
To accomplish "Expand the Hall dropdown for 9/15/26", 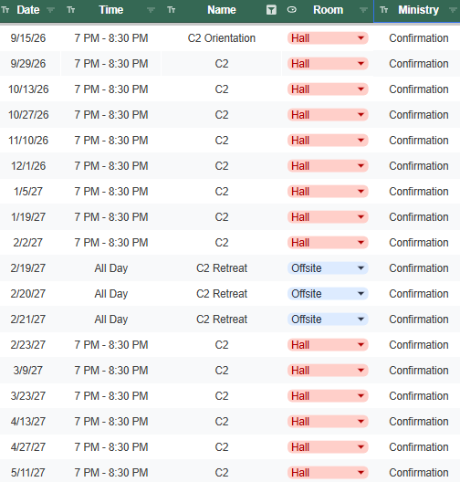I will point(361,38).
